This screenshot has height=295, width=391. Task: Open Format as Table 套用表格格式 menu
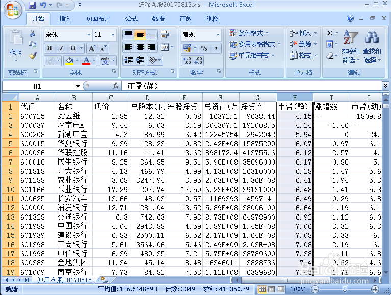click(x=254, y=44)
